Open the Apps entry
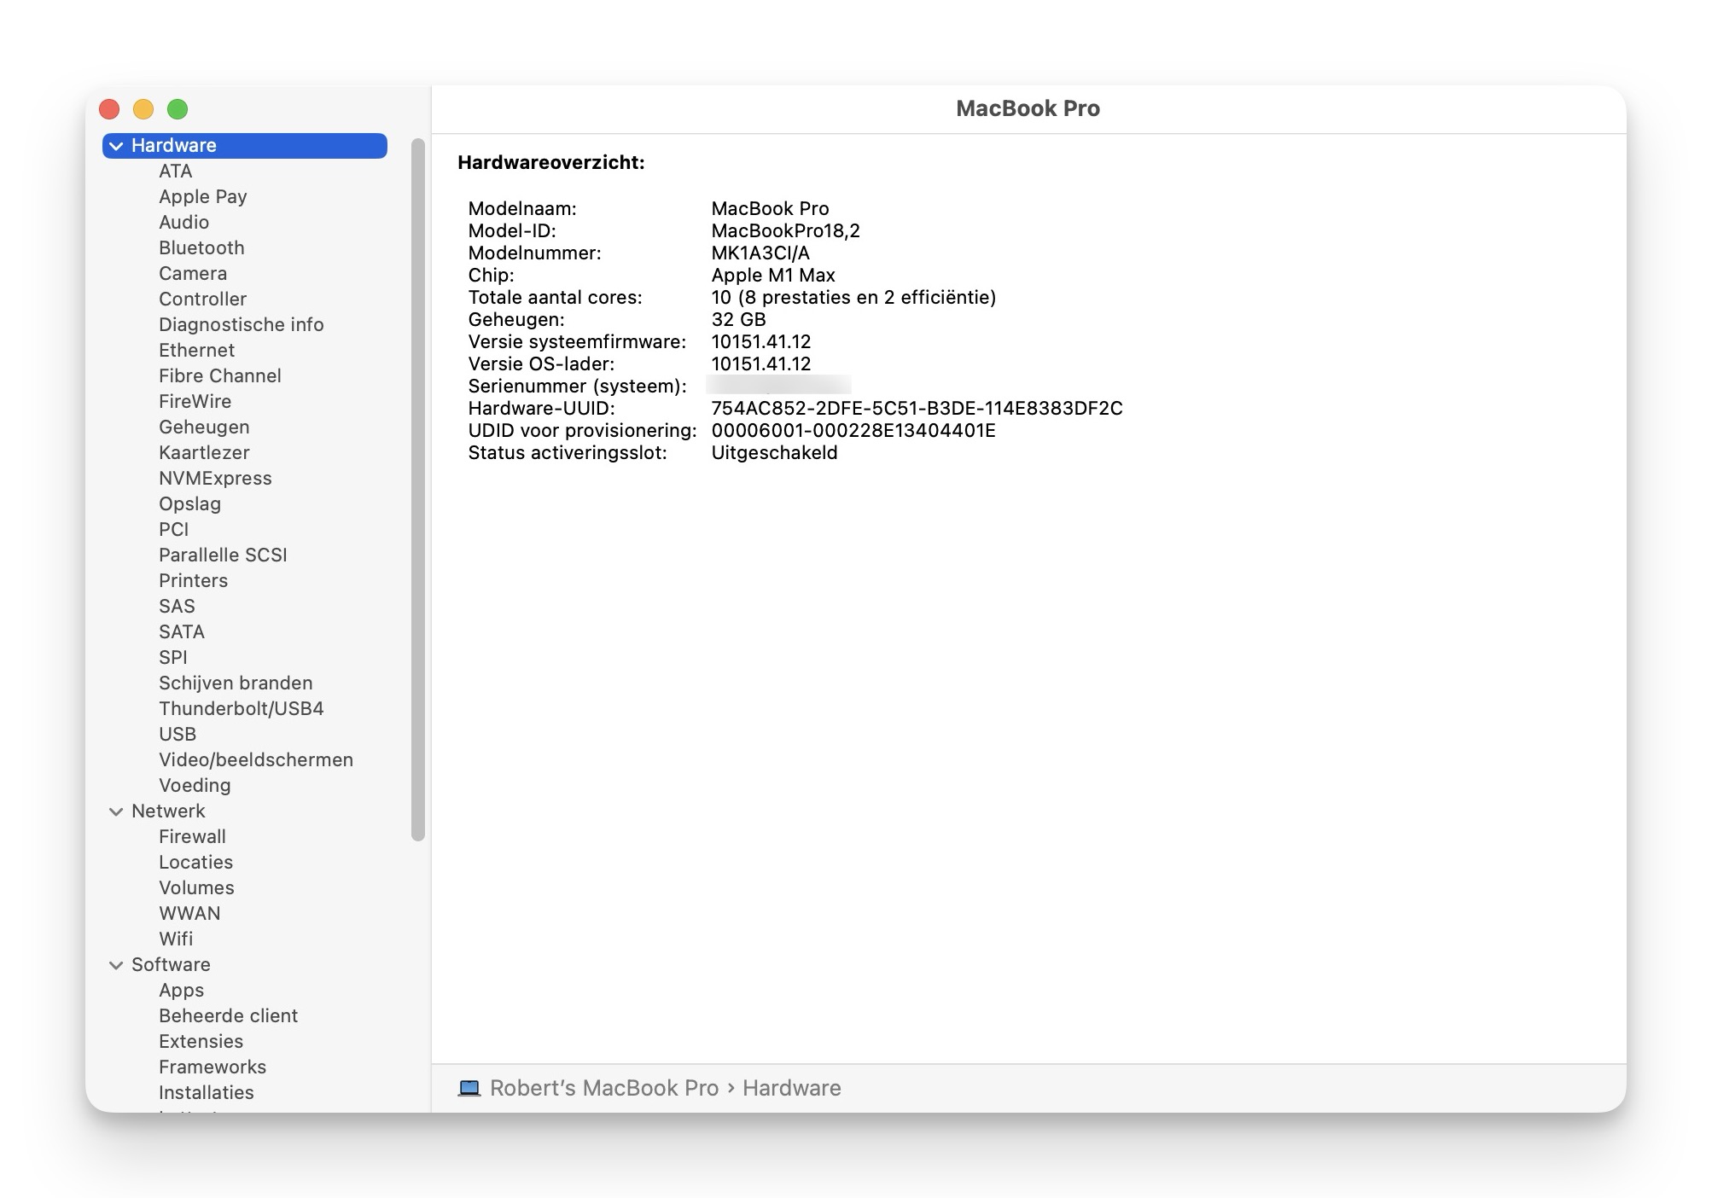Viewport: 1712px width, 1198px height. (182, 991)
